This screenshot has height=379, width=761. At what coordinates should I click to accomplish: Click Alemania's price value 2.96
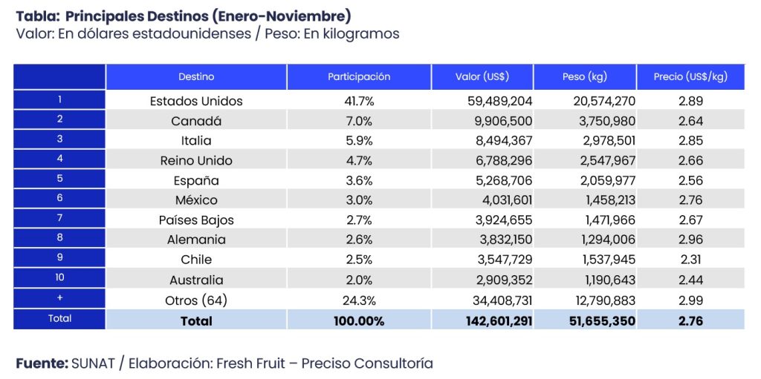(690, 240)
